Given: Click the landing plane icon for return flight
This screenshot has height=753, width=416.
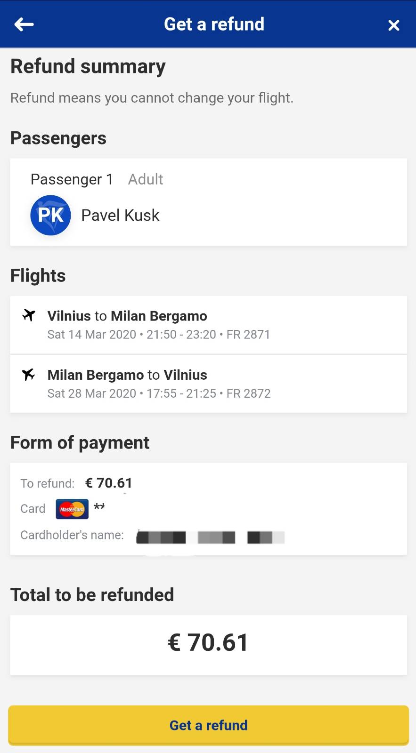Looking at the screenshot, I should pyautogui.click(x=29, y=375).
